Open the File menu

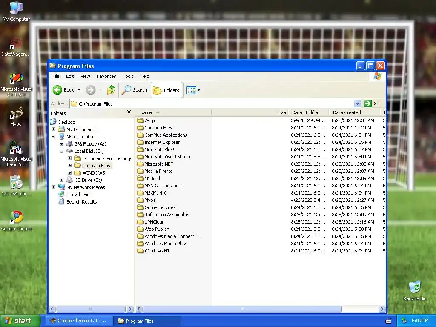click(56, 76)
